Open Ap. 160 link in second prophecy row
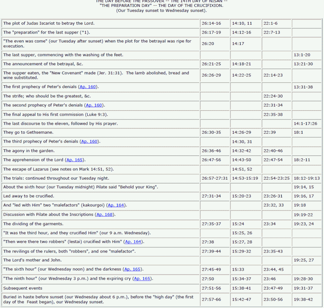The width and height of the screenshot is (324, 308). click(x=93, y=105)
